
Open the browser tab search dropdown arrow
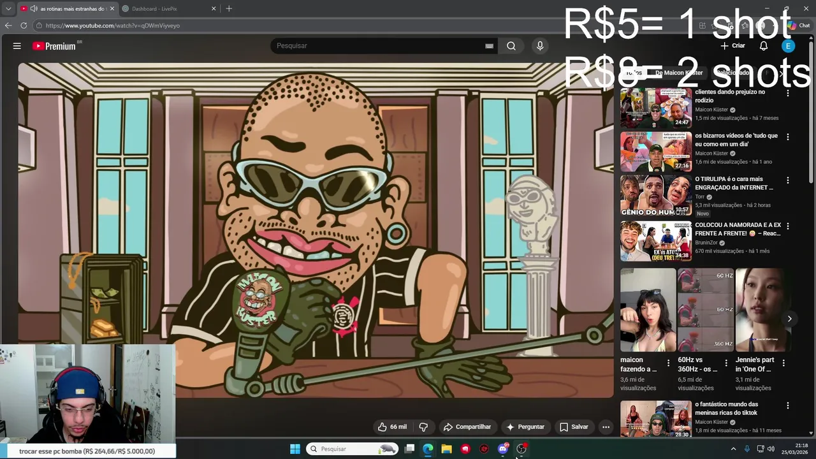pyautogui.click(x=8, y=9)
